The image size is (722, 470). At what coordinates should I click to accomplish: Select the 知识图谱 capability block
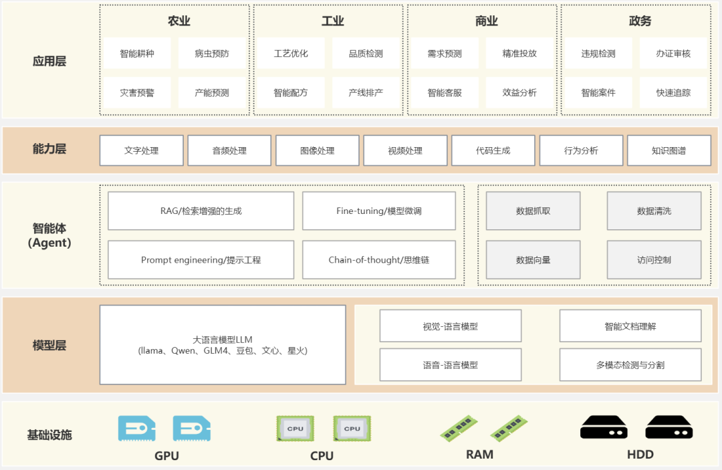coord(669,150)
